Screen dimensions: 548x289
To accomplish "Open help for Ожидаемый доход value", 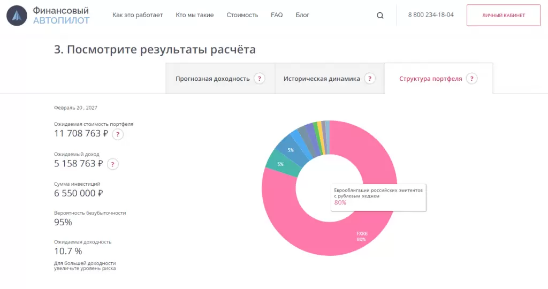I will pyautogui.click(x=113, y=164).
